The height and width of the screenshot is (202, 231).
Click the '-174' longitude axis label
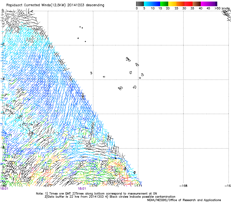[x=94, y=186]
